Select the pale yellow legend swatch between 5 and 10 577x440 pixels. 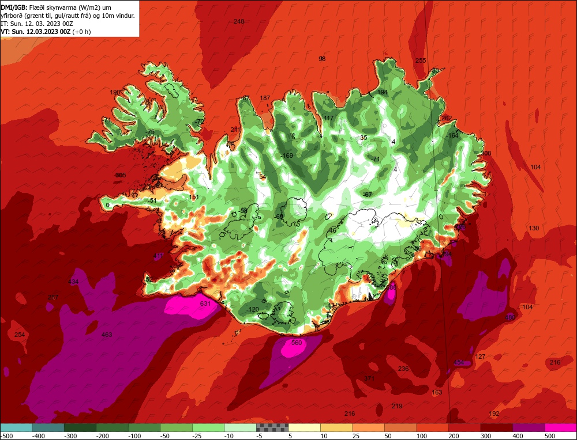(304, 427)
